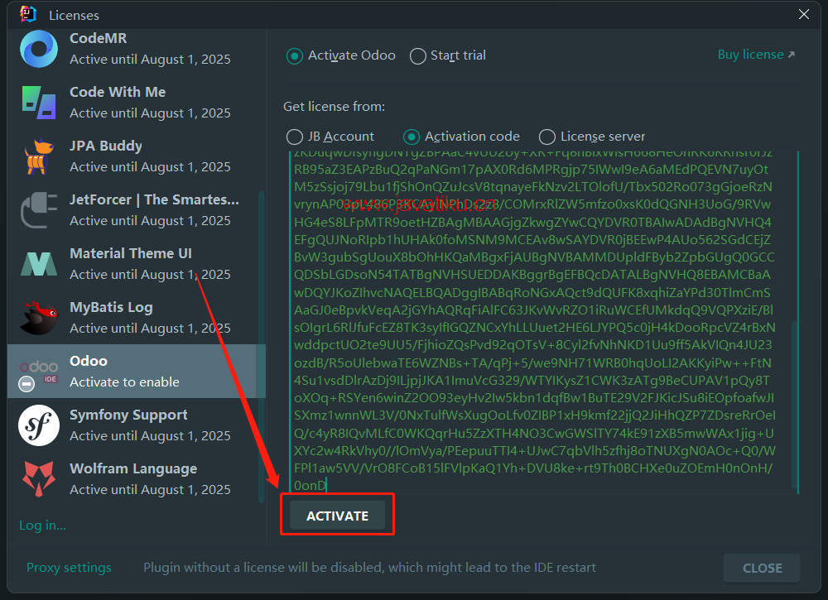Click the MyBatis Log bird icon
828x600 pixels.
[39, 318]
